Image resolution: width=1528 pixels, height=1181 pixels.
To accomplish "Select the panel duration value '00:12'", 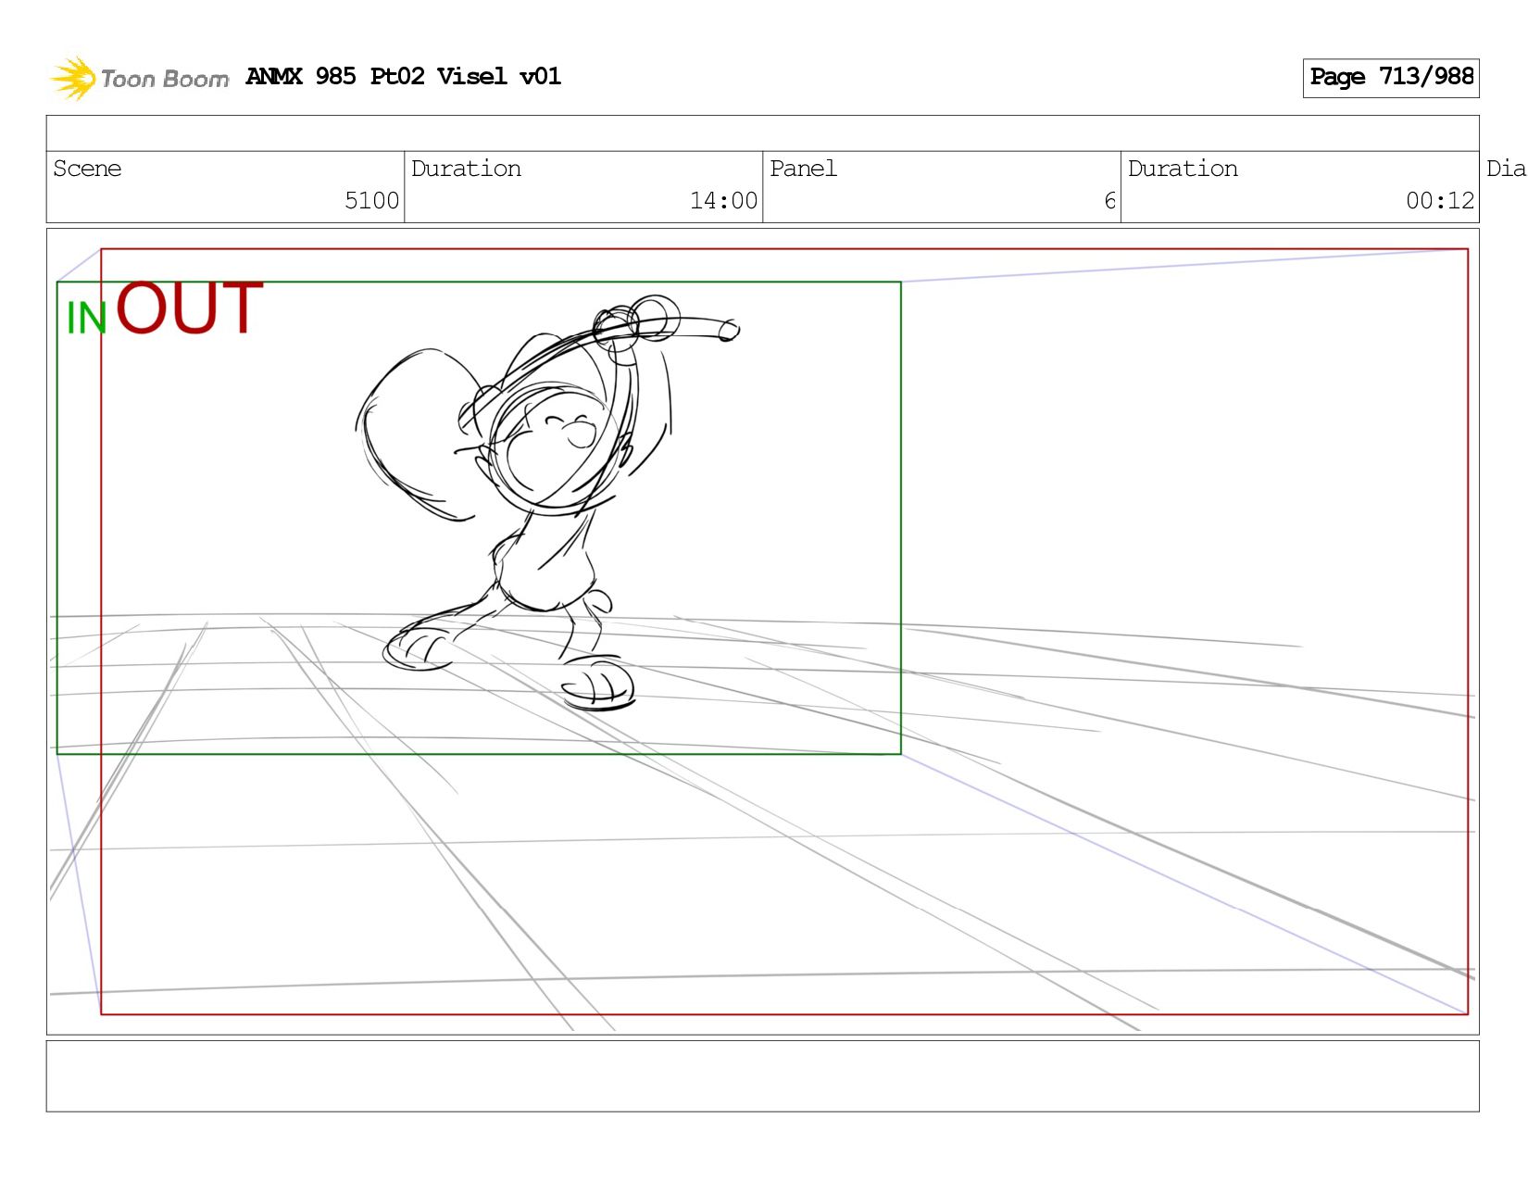I will (1440, 201).
